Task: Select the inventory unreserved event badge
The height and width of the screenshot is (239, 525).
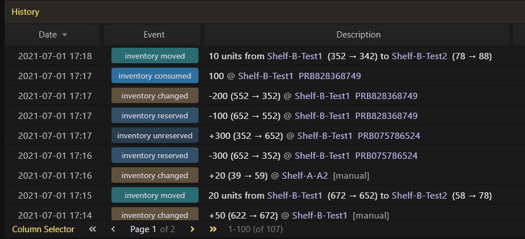Action: [155, 135]
